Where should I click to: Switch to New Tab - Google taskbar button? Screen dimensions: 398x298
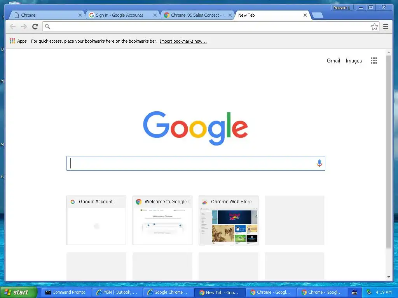coord(220,293)
